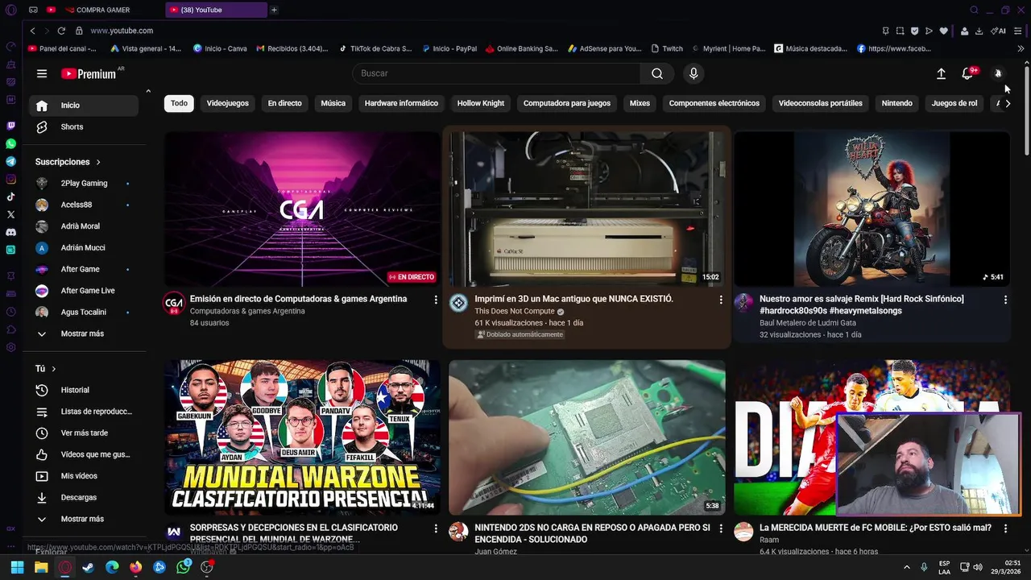The image size is (1031, 580).
Task: Open the GX Corner gamepad tab icon
Action: tap(33, 10)
